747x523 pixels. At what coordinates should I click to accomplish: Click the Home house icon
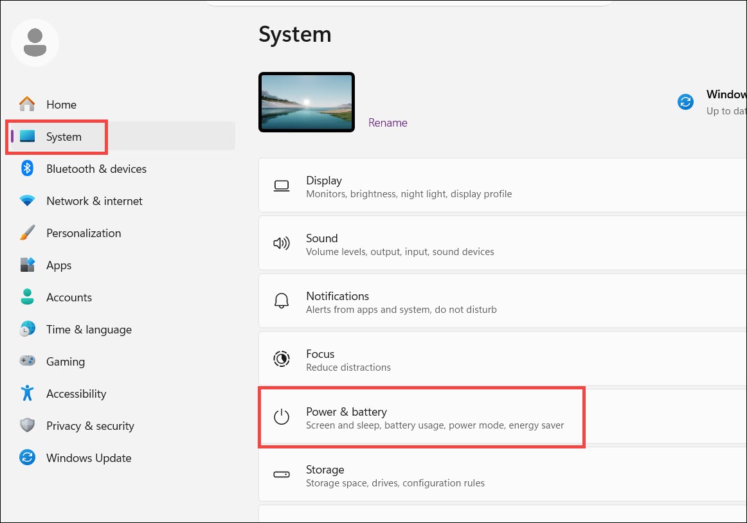27,104
